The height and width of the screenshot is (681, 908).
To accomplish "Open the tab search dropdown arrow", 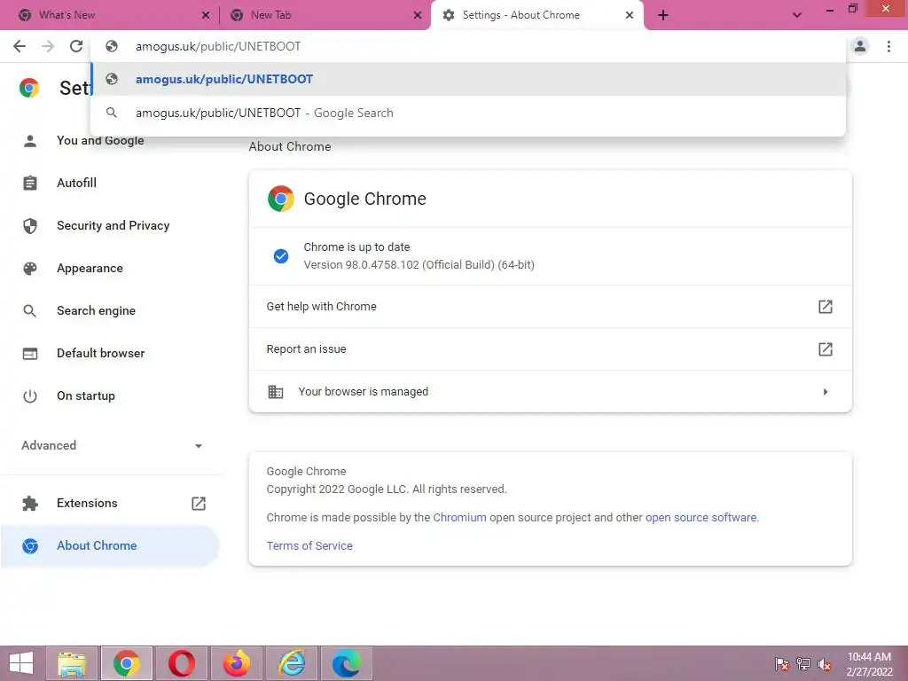I will click(x=797, y=15).
